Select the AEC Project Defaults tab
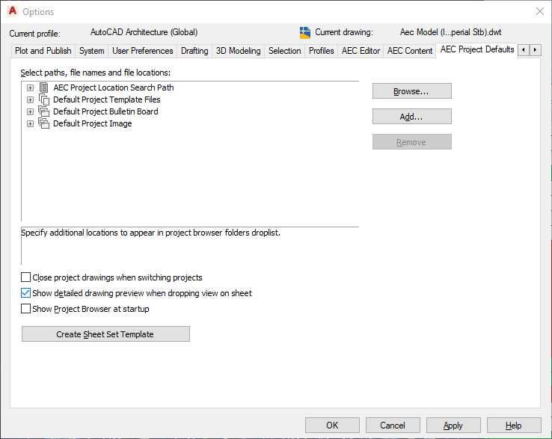Viewport: 552px width, 439px height. [x=477, y=49]
